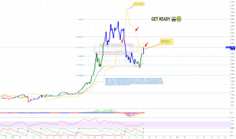Select the upper pink supply zone rectangle

click(x=116, y=45)
